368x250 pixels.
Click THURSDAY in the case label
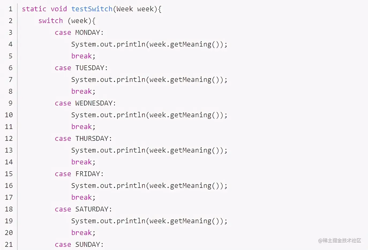[92, 139]
